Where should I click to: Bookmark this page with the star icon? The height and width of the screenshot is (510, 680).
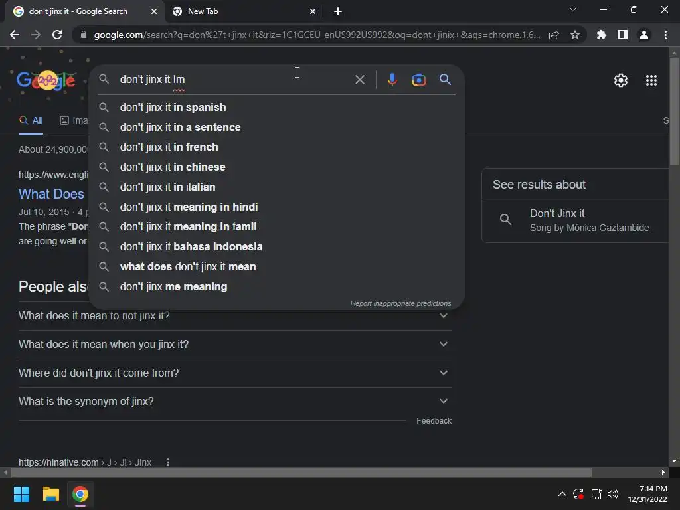click(x=575, y=35)
